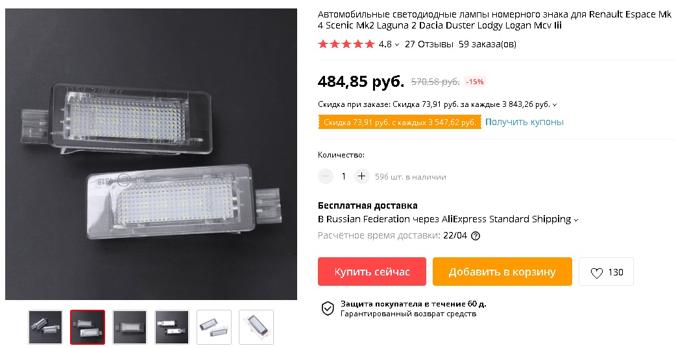
Task: Click the Добавить в корзину button
Action: click(x=502, y=272)
